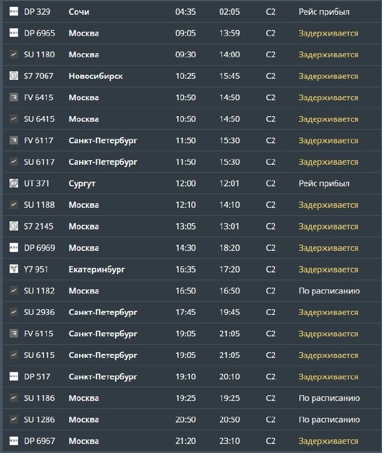
Task: Click the Pobeda airline icon for DP 329
Action: (x=14, y=11)
